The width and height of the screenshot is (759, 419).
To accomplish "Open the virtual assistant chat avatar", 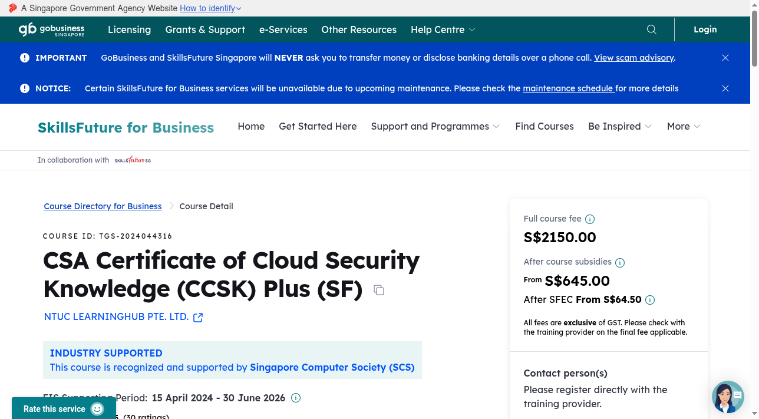I will [x=728, y=397].
